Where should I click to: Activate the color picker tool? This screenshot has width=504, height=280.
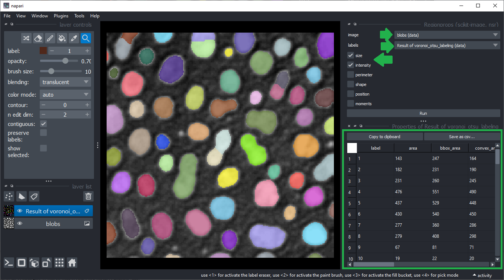tap(74, 38)
